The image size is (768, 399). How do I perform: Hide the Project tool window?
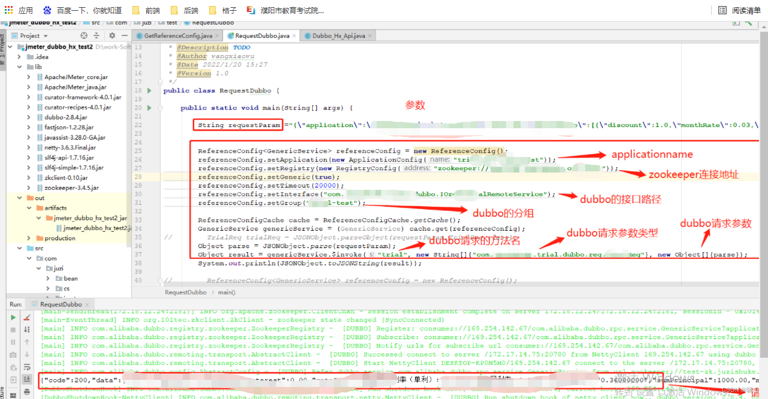[124, 35]
